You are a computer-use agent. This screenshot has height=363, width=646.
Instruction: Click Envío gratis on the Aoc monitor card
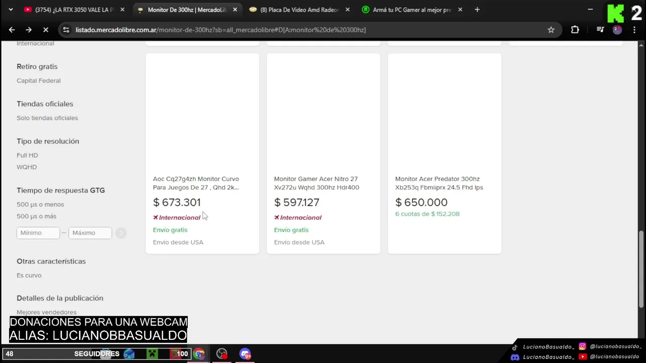[170, 230]
